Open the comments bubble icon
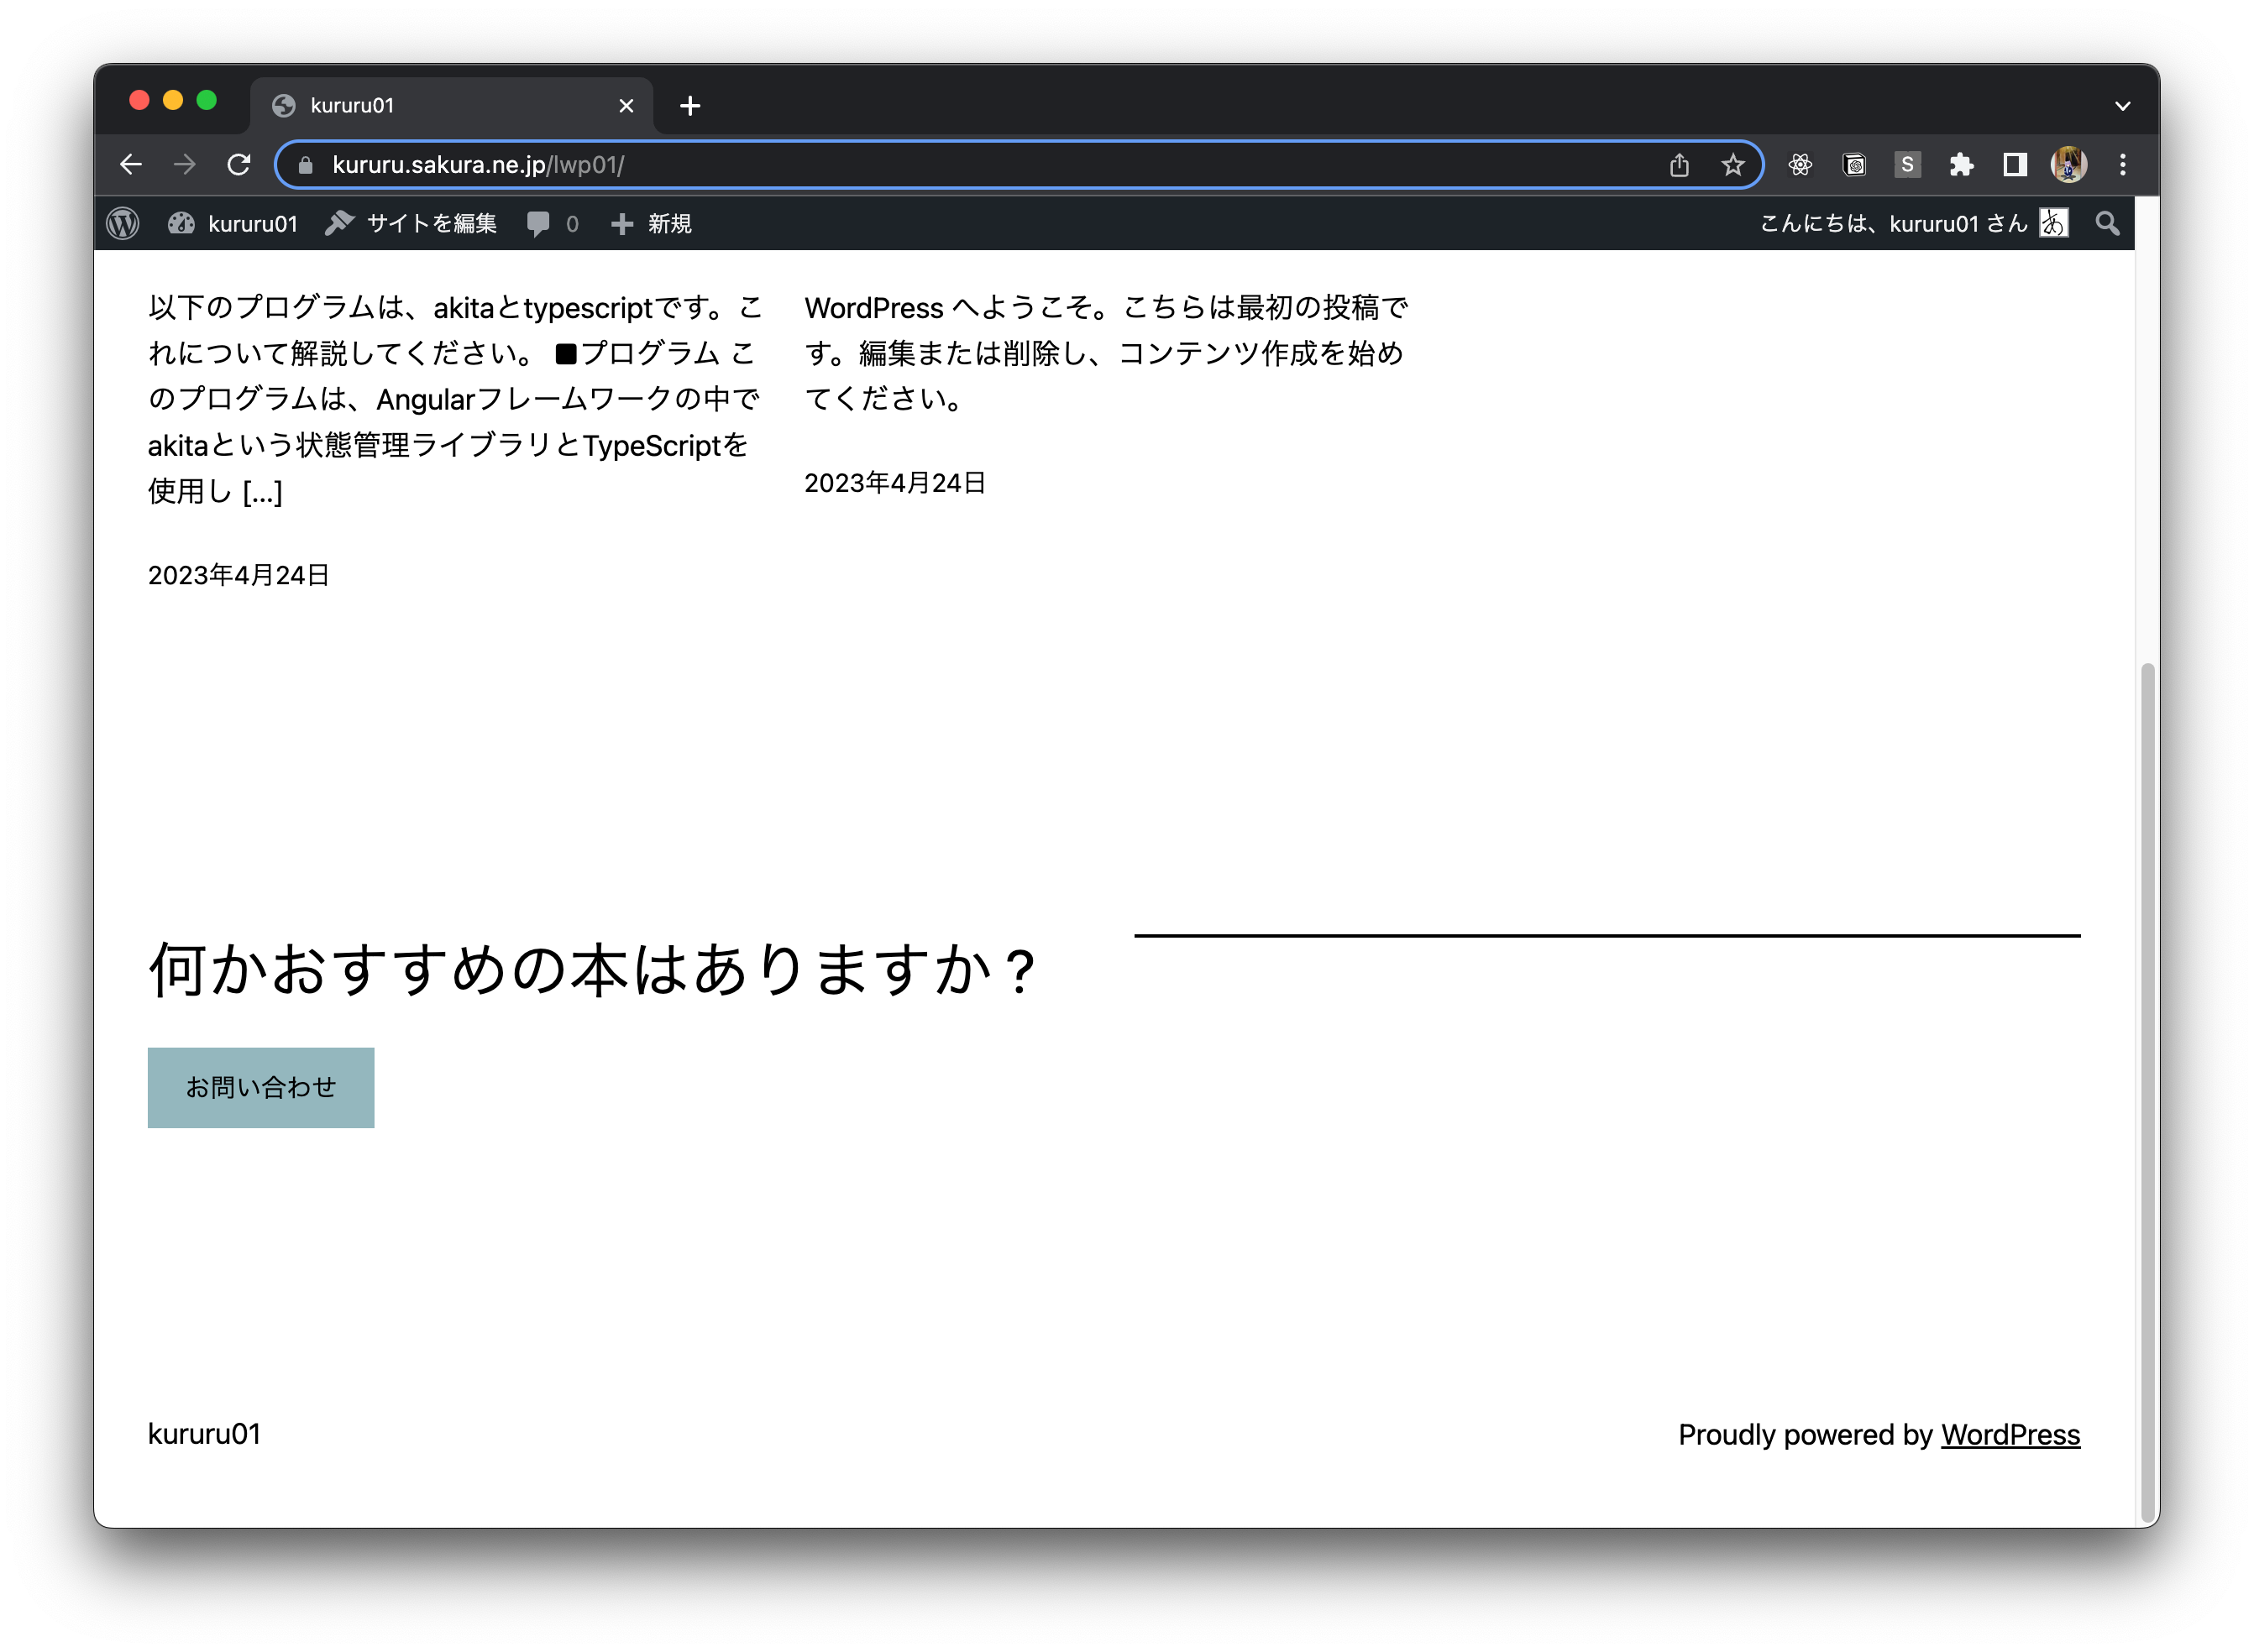 coord(539,223)
